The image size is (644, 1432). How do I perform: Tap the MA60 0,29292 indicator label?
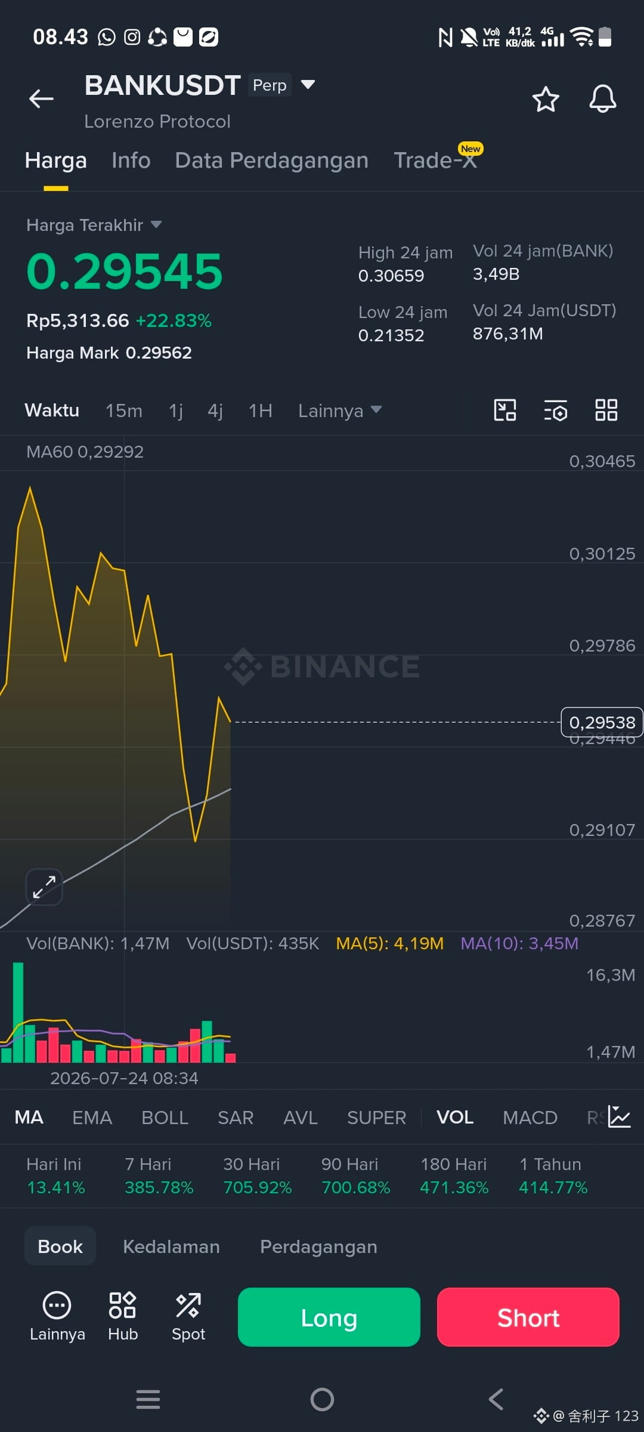pos(85,452)
